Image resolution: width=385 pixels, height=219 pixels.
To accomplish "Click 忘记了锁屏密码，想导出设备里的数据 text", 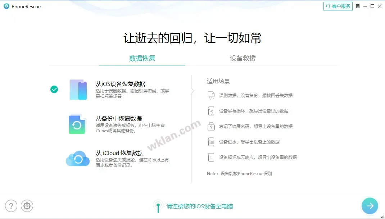I will [256, 127].
